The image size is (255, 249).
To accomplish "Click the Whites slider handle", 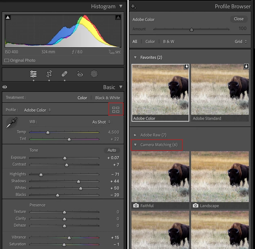I will point(81,188).
